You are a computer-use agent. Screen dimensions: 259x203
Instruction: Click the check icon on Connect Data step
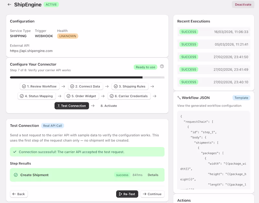[x=72, y=86]
